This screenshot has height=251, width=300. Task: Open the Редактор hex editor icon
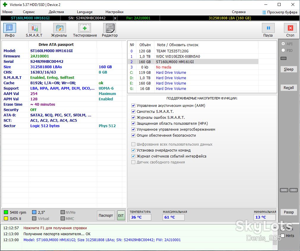[110, 28]
